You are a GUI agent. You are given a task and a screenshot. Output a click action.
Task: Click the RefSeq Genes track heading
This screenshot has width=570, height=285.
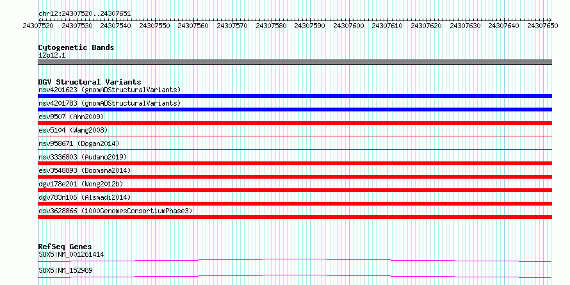coord(65,247)
